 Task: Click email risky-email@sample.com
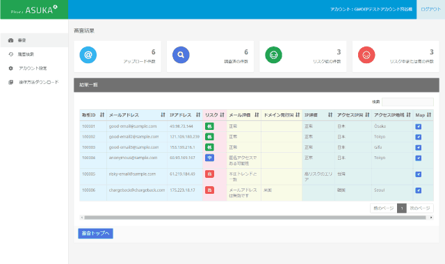pyautogui.click(x=132, y=174)
